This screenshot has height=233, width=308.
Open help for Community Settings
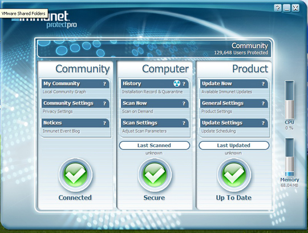click(x=104, y=103)
